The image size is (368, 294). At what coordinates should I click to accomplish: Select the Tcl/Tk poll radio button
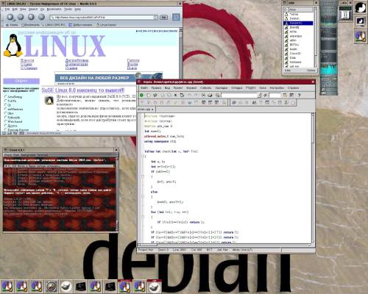point(5,101)
